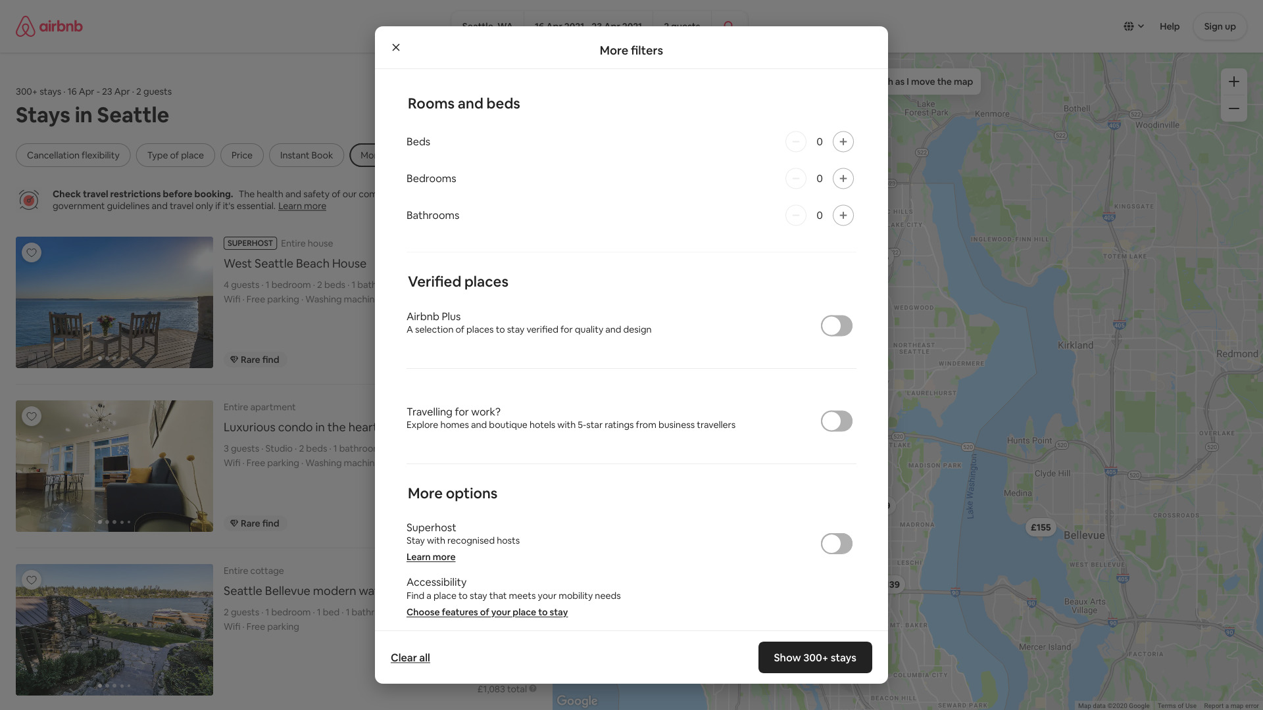Open Choose features of your place link
The width and height of the screenshot is (1263, 710).
pyautogui.click(x=487, y=612)
